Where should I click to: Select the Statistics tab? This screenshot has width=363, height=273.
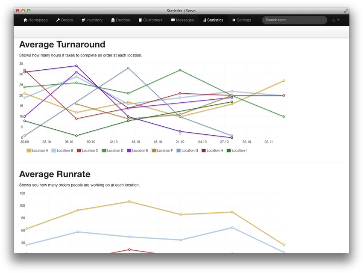click(x=213, y=20)
